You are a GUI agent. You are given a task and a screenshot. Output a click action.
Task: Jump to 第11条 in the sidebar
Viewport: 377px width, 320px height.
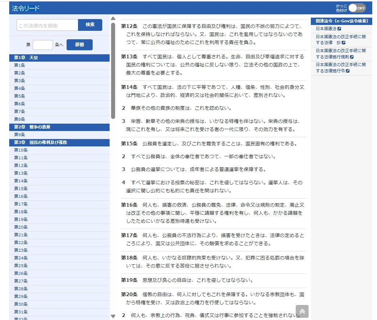59,157
